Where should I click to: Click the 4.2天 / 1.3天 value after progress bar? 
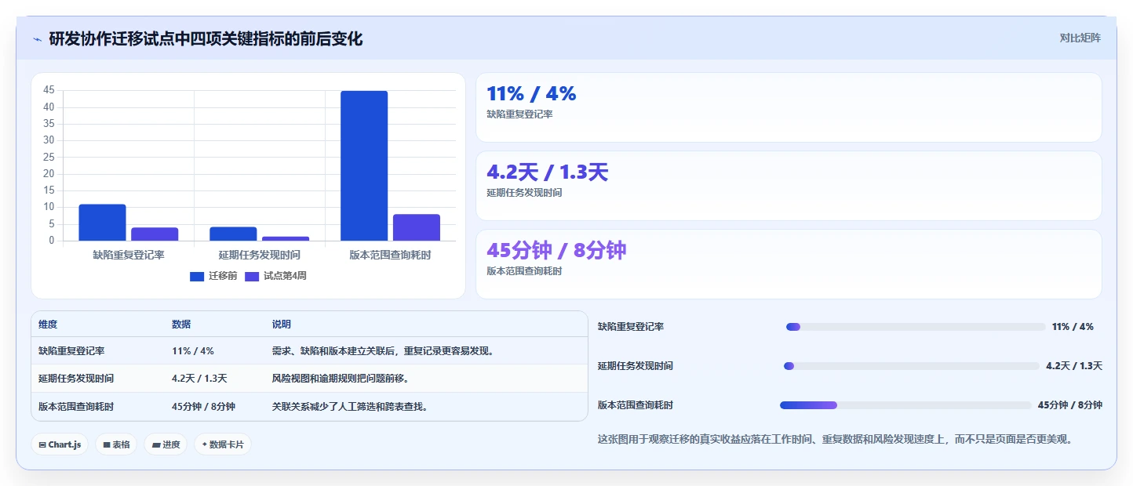[1074, 366]
